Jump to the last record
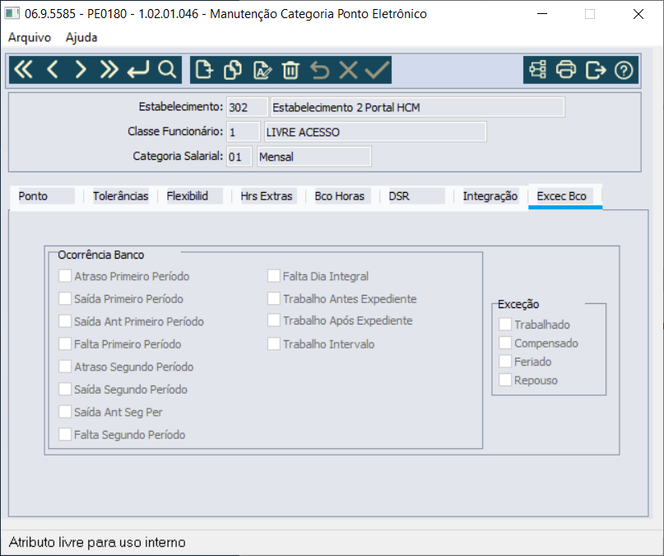The height and width of the screenshot is (556, 664). pos(109,69)
